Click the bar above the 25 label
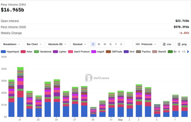The image size is (191, 122). [x=57, y=98]
